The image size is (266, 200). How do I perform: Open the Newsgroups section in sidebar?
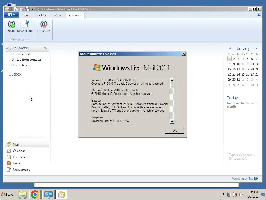[27, 170]
